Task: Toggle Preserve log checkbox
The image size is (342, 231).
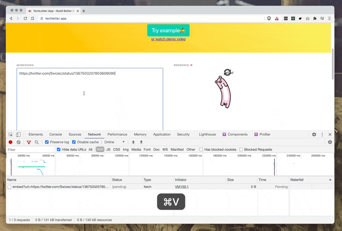Action: [47, 142]
